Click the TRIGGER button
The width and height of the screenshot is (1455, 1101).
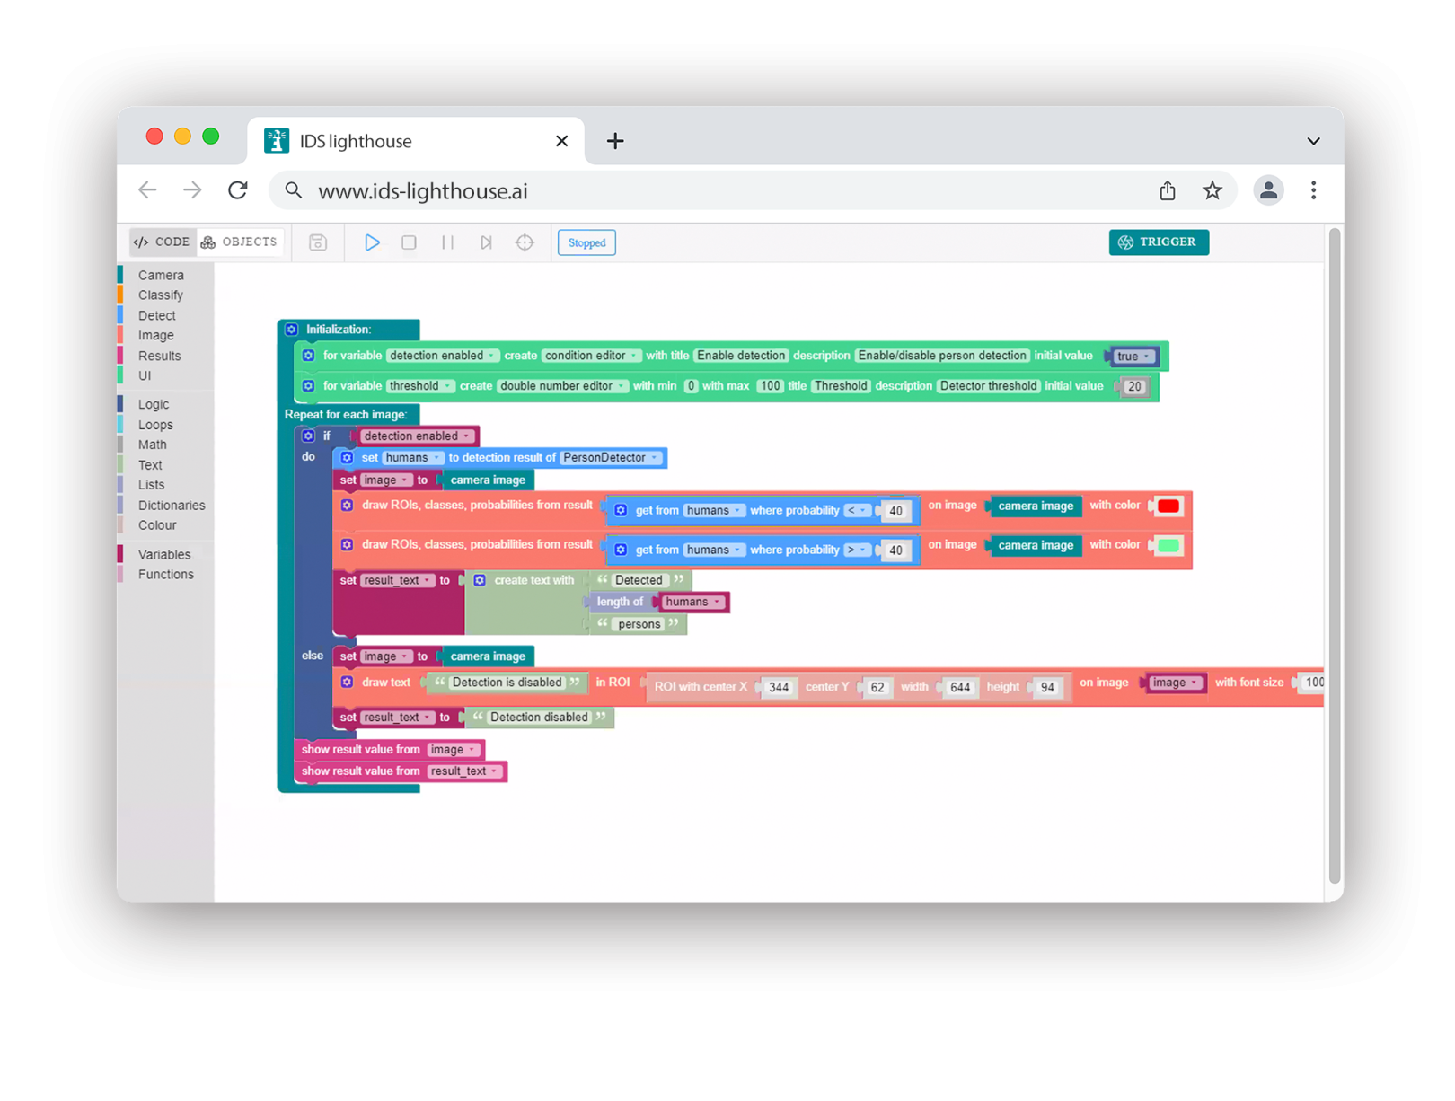tap(1158, 242)
